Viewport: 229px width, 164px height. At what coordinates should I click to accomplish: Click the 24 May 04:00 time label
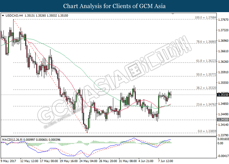point(88,161)
